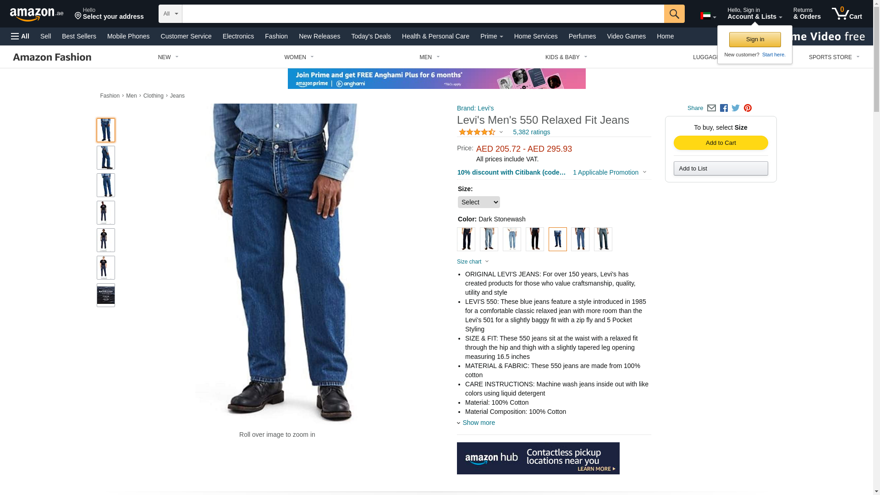Expand the Size chart link
Viewport: 880px width, 495px height.
(473, 262)
